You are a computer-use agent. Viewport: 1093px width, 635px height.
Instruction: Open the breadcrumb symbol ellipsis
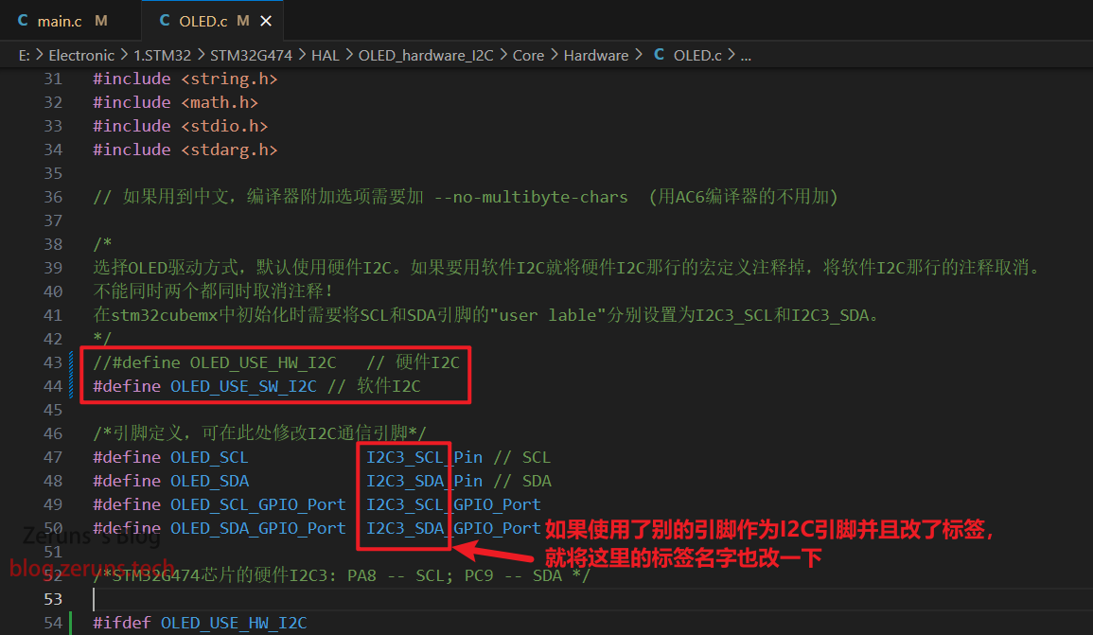coord(746,55)
